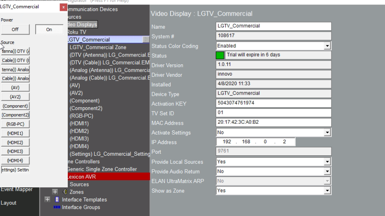Turn the TV power On
385x216 pixels.
coord(49,29)
